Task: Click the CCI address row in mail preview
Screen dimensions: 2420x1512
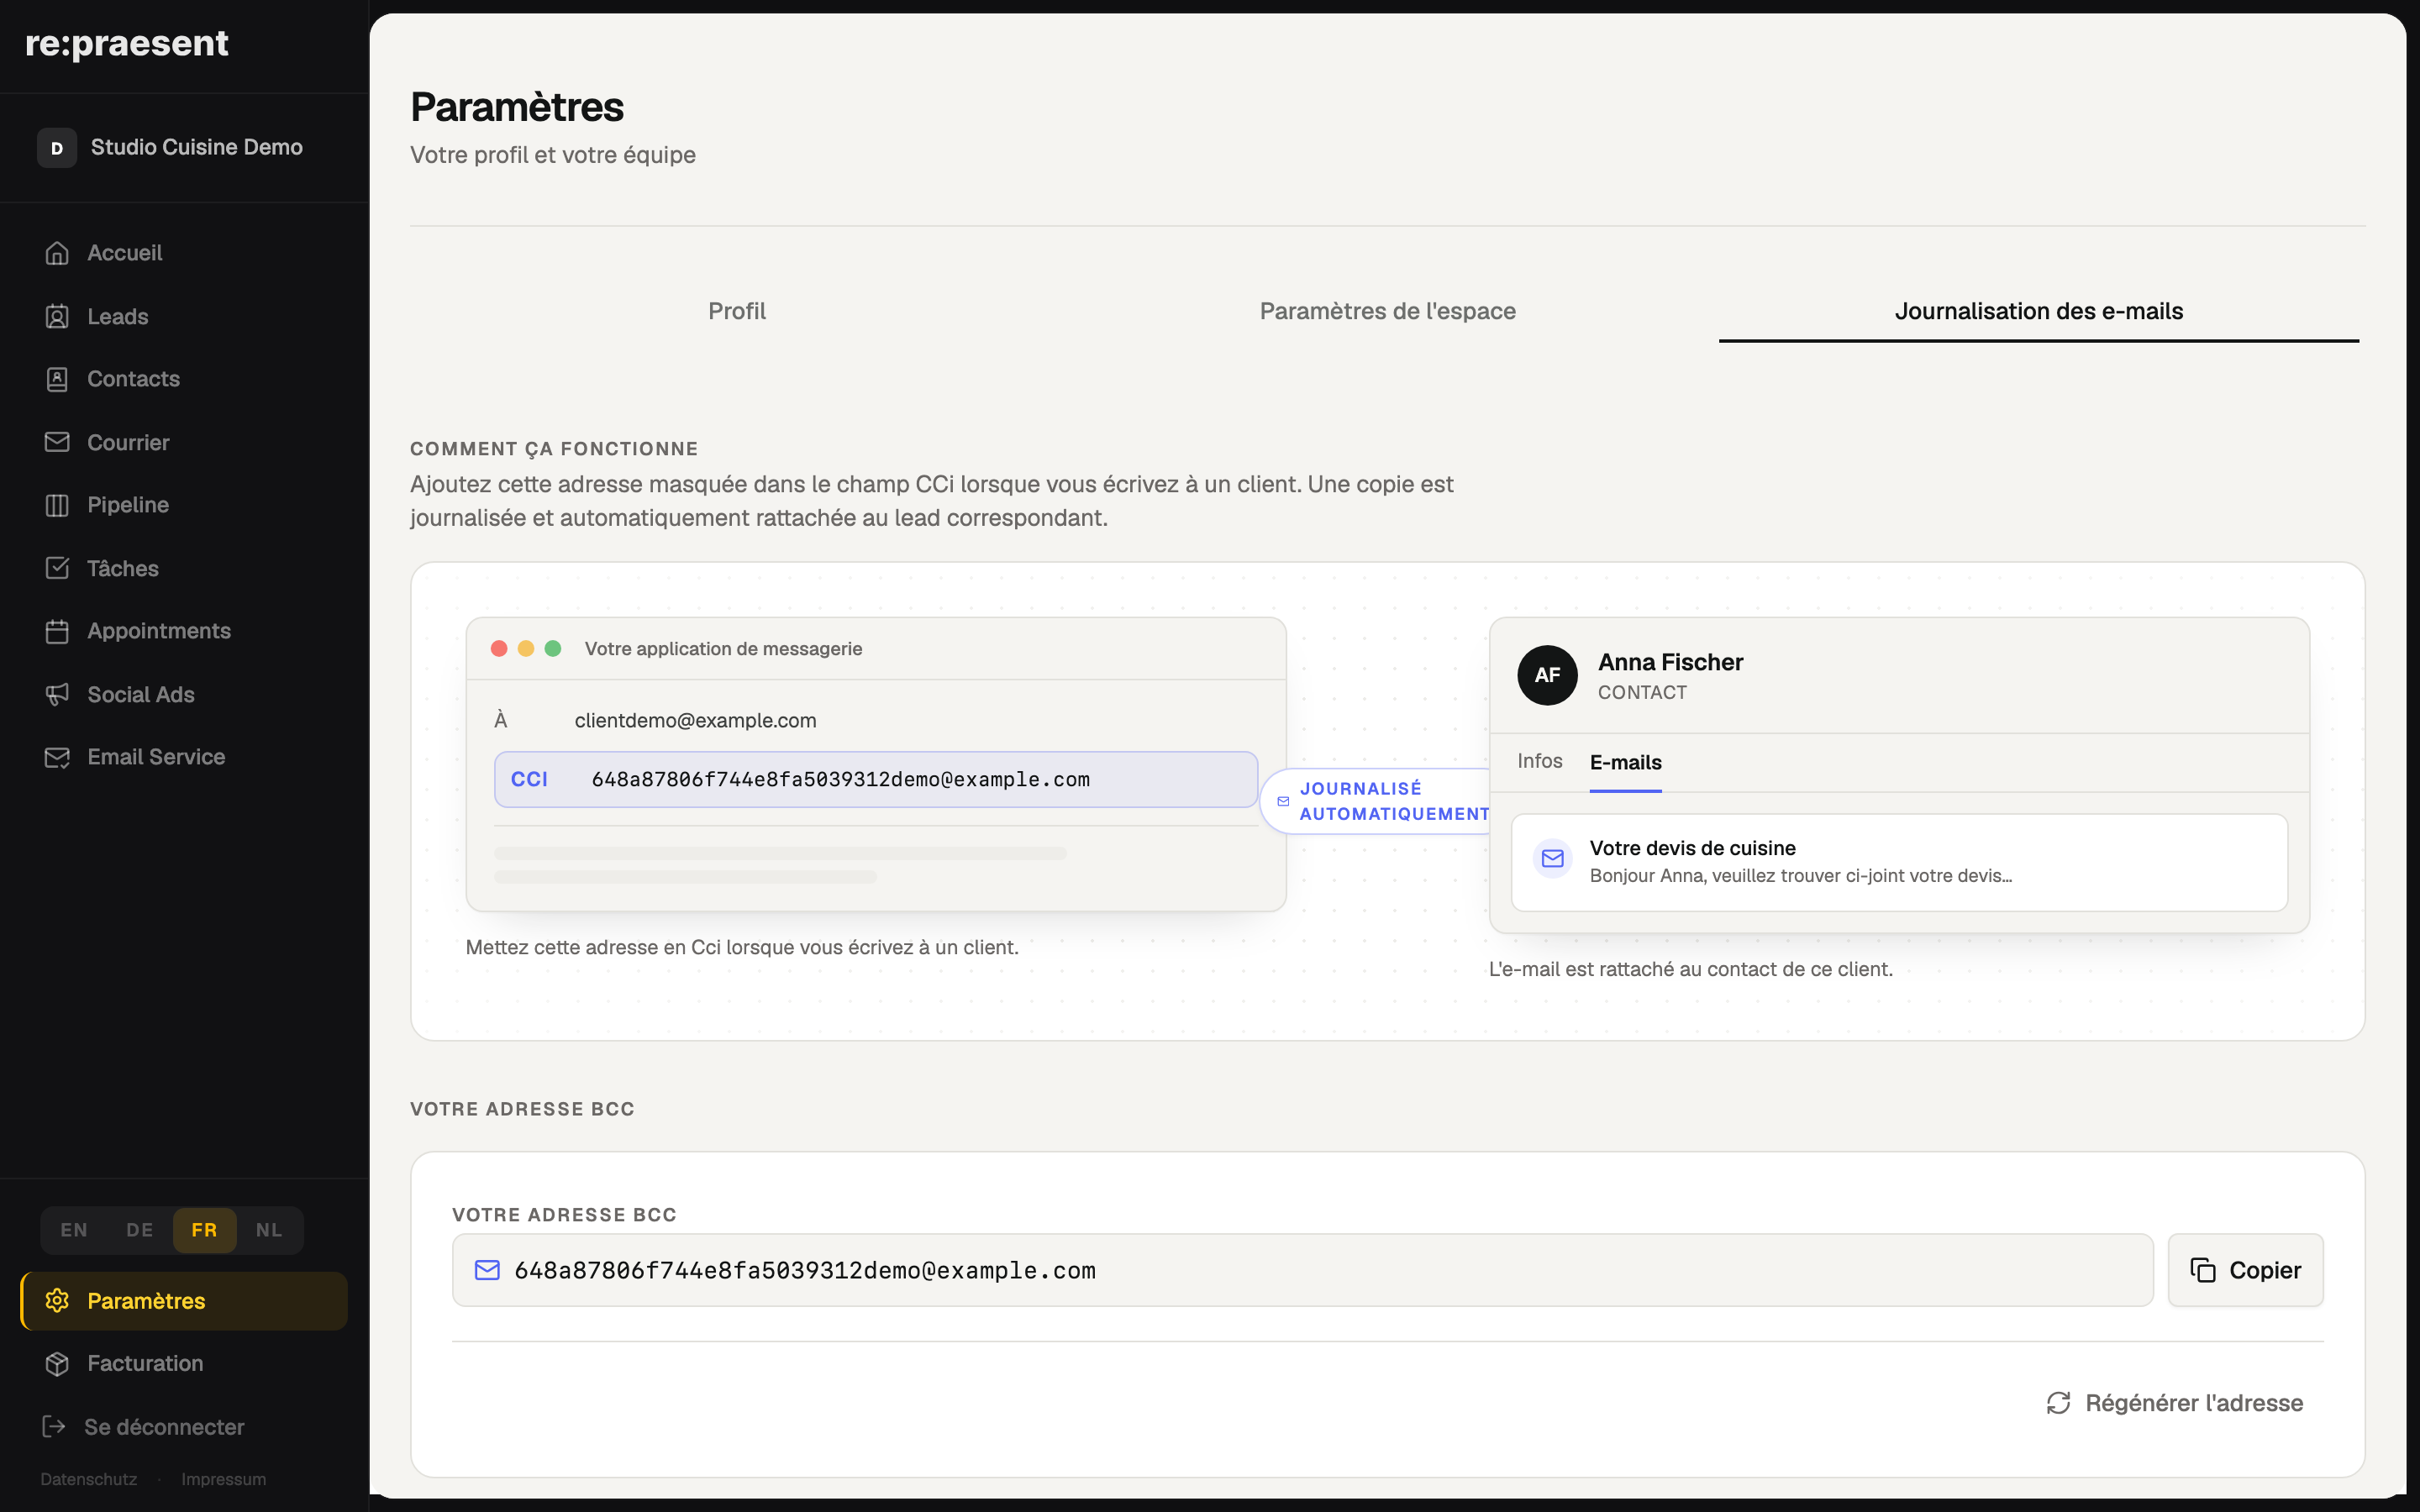Action: pos(875,779)
